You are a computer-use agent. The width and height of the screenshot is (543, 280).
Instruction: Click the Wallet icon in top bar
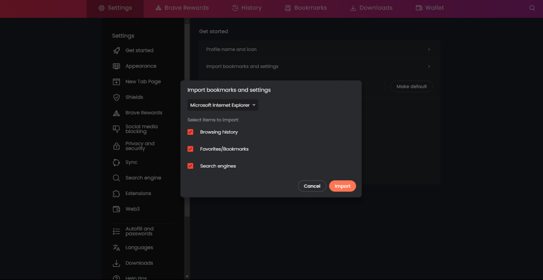click(419, 8)
